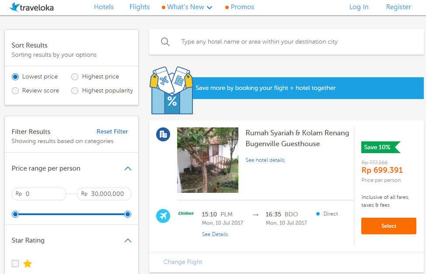
Task: Click the yellow star rating icon
Action: pos(28,264)
